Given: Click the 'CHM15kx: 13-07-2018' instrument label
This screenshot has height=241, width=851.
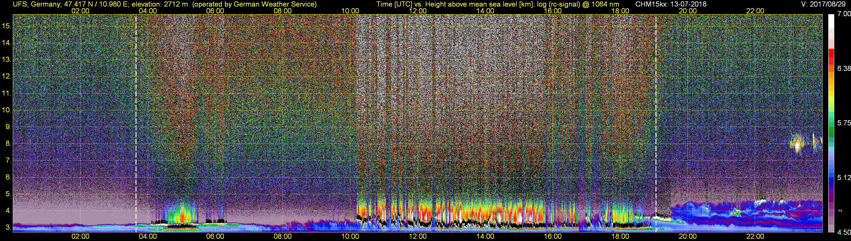Looking at the screenshot, I should click(x=671, y=4).
